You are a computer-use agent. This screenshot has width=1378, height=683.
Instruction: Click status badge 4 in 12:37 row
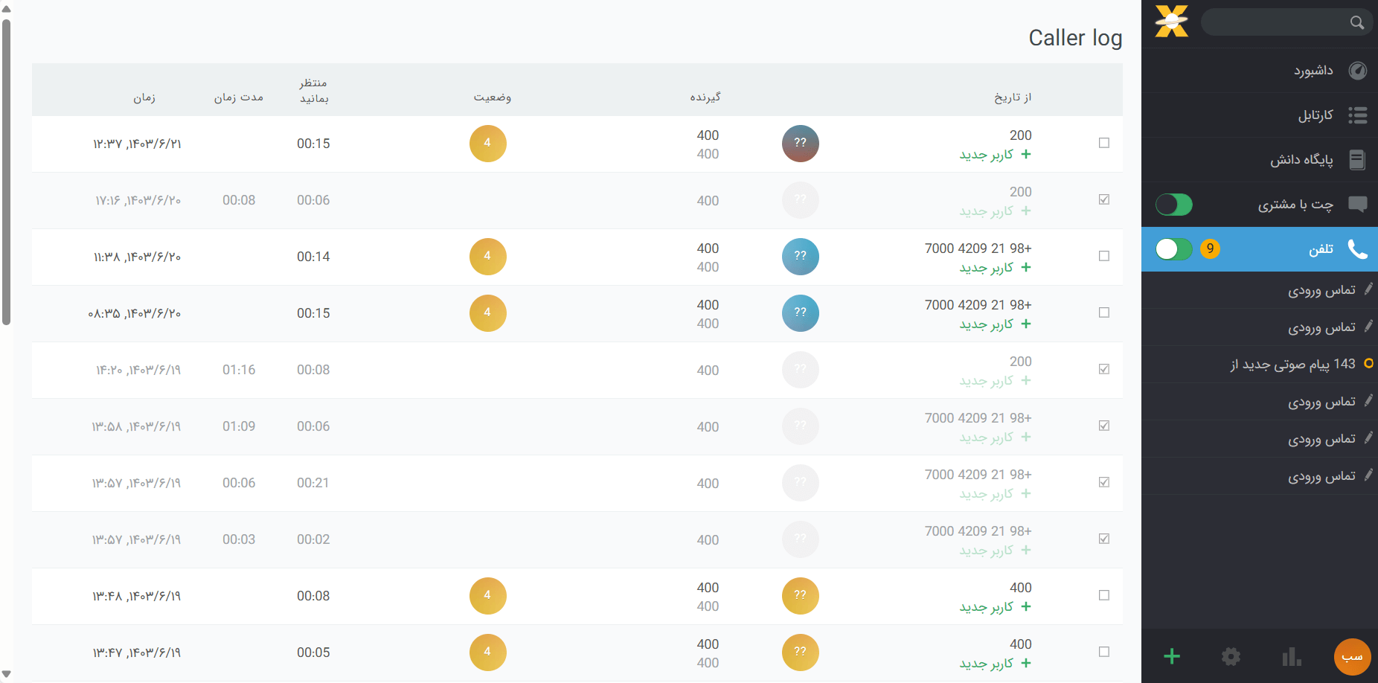coord(488,144)
